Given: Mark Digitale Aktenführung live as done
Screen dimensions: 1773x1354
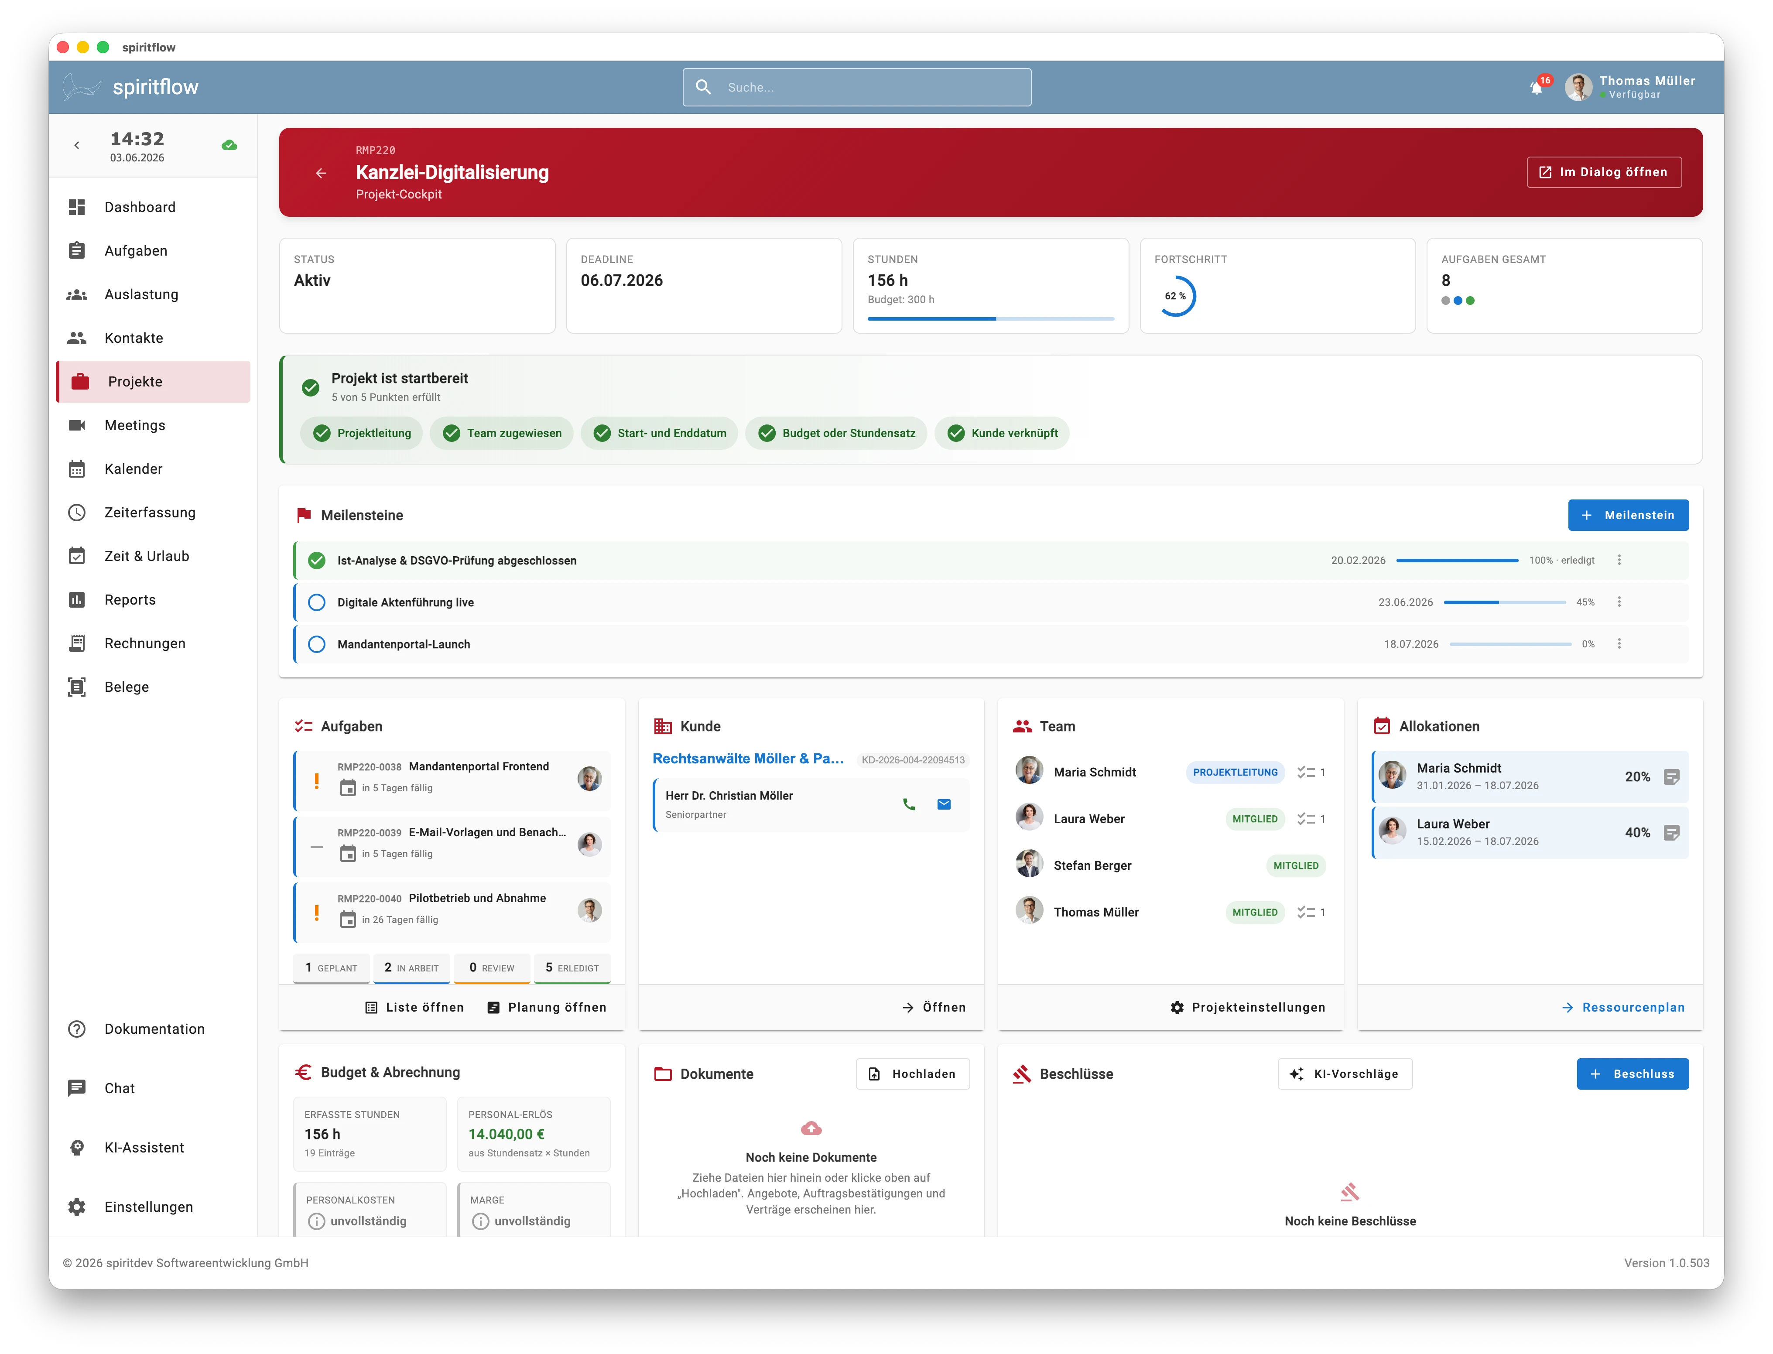Looking at the screenshot, I should (317, 602).
